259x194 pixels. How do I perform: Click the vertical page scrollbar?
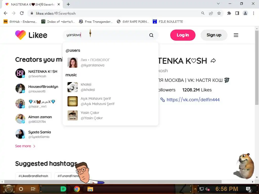257,68
